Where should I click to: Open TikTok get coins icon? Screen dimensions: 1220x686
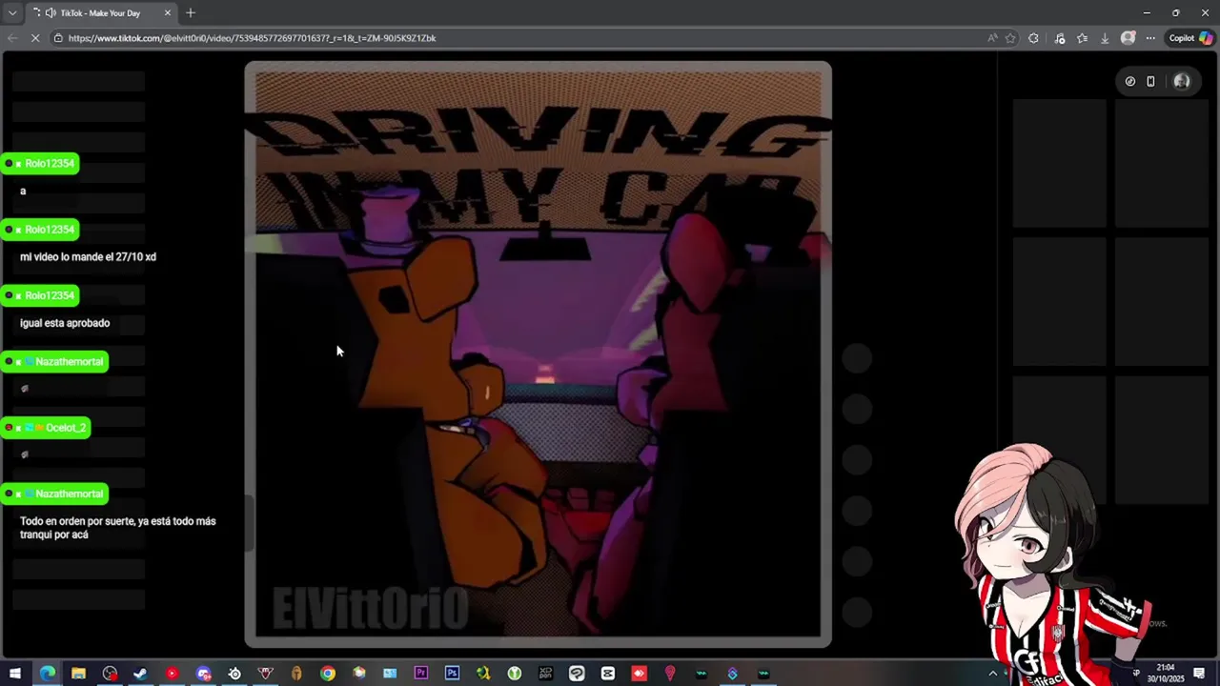pyautogui.click(x=1130, y=82)
